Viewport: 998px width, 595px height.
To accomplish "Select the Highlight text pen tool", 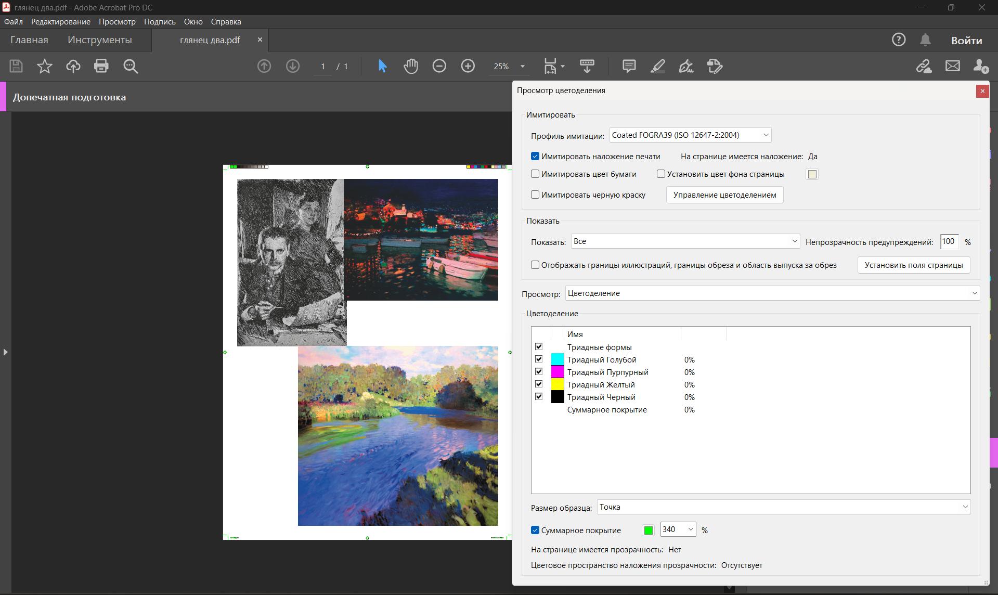I will 658,66.
